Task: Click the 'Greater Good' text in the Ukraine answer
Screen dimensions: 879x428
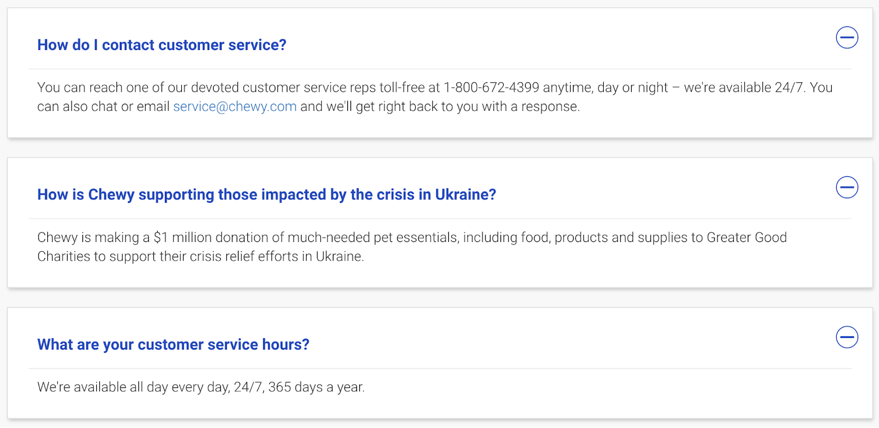Action: click(747, 238)
